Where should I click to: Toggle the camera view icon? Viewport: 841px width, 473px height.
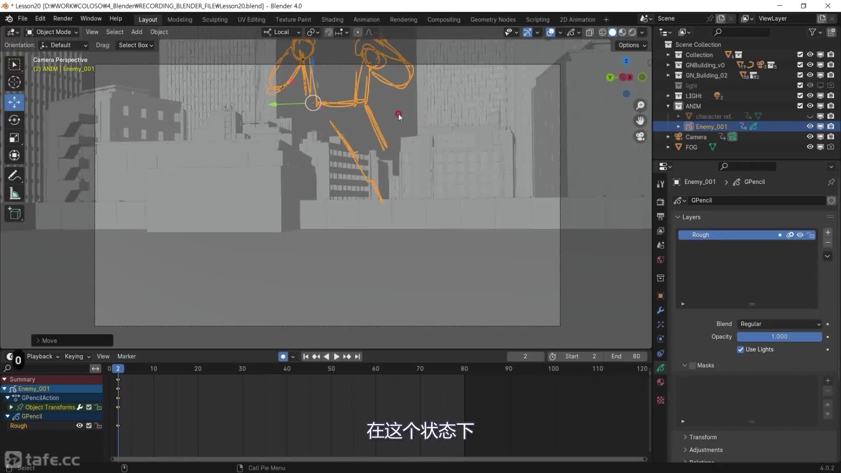[x=640, y=137]
